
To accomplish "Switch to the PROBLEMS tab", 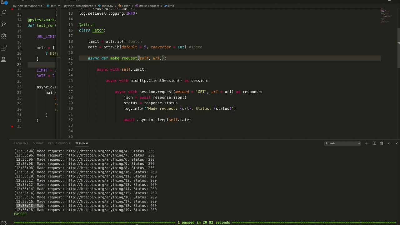I will point(21,143).
